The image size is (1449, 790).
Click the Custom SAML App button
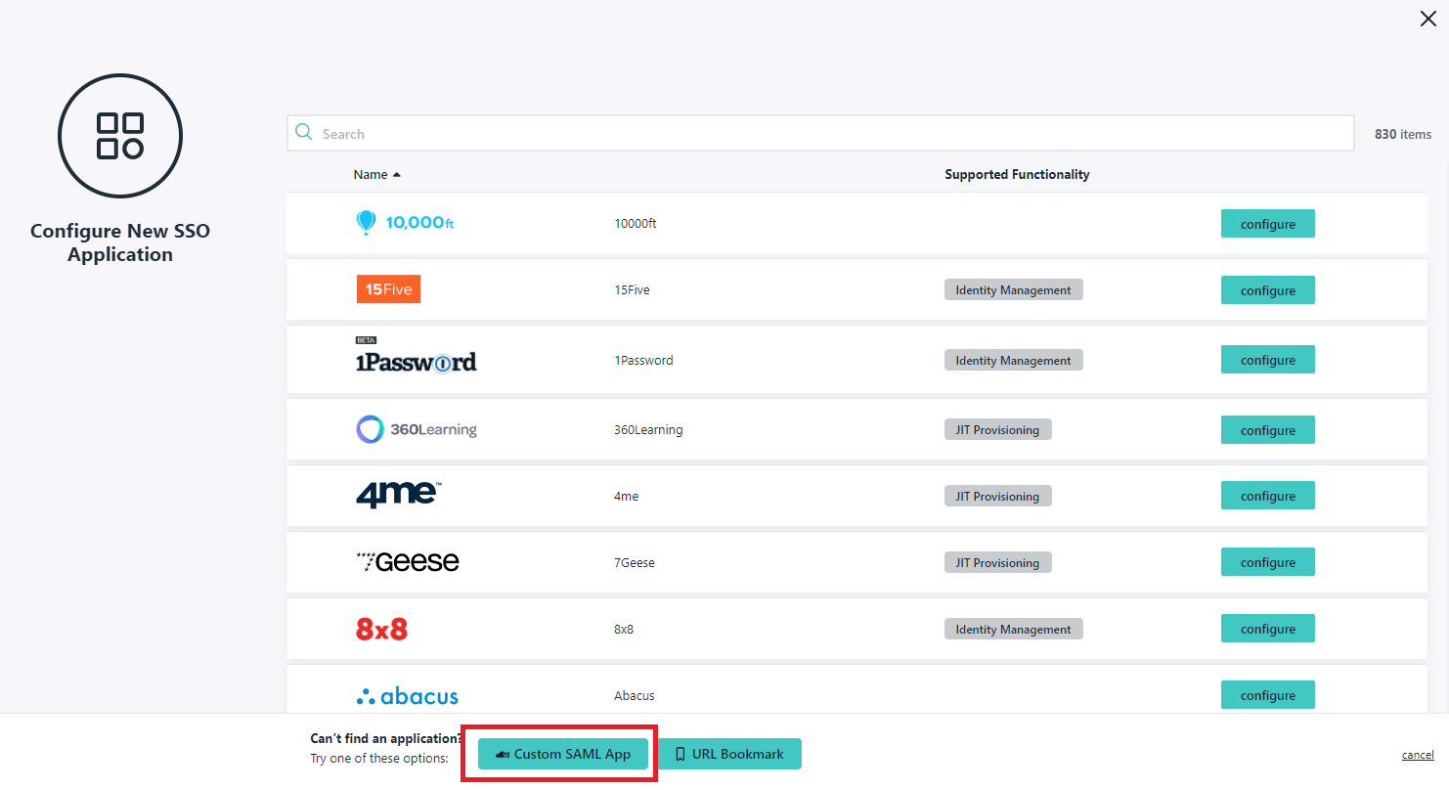point(561,754)
